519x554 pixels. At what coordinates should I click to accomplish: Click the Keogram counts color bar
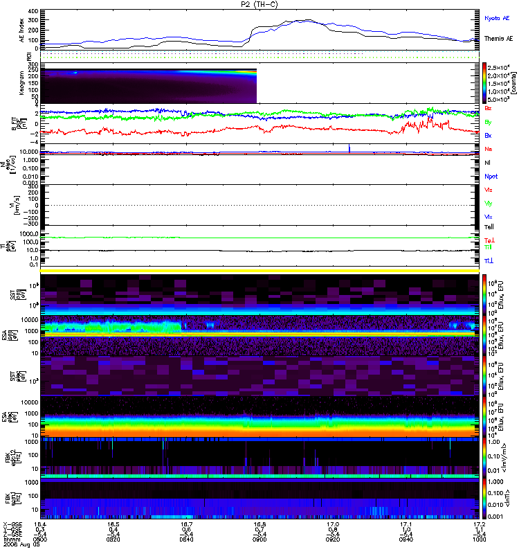tap(485, 83)
